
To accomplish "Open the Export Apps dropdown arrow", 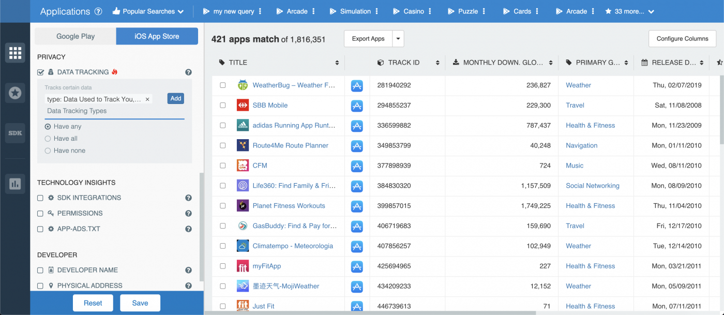I will click(x=398, y=39).
